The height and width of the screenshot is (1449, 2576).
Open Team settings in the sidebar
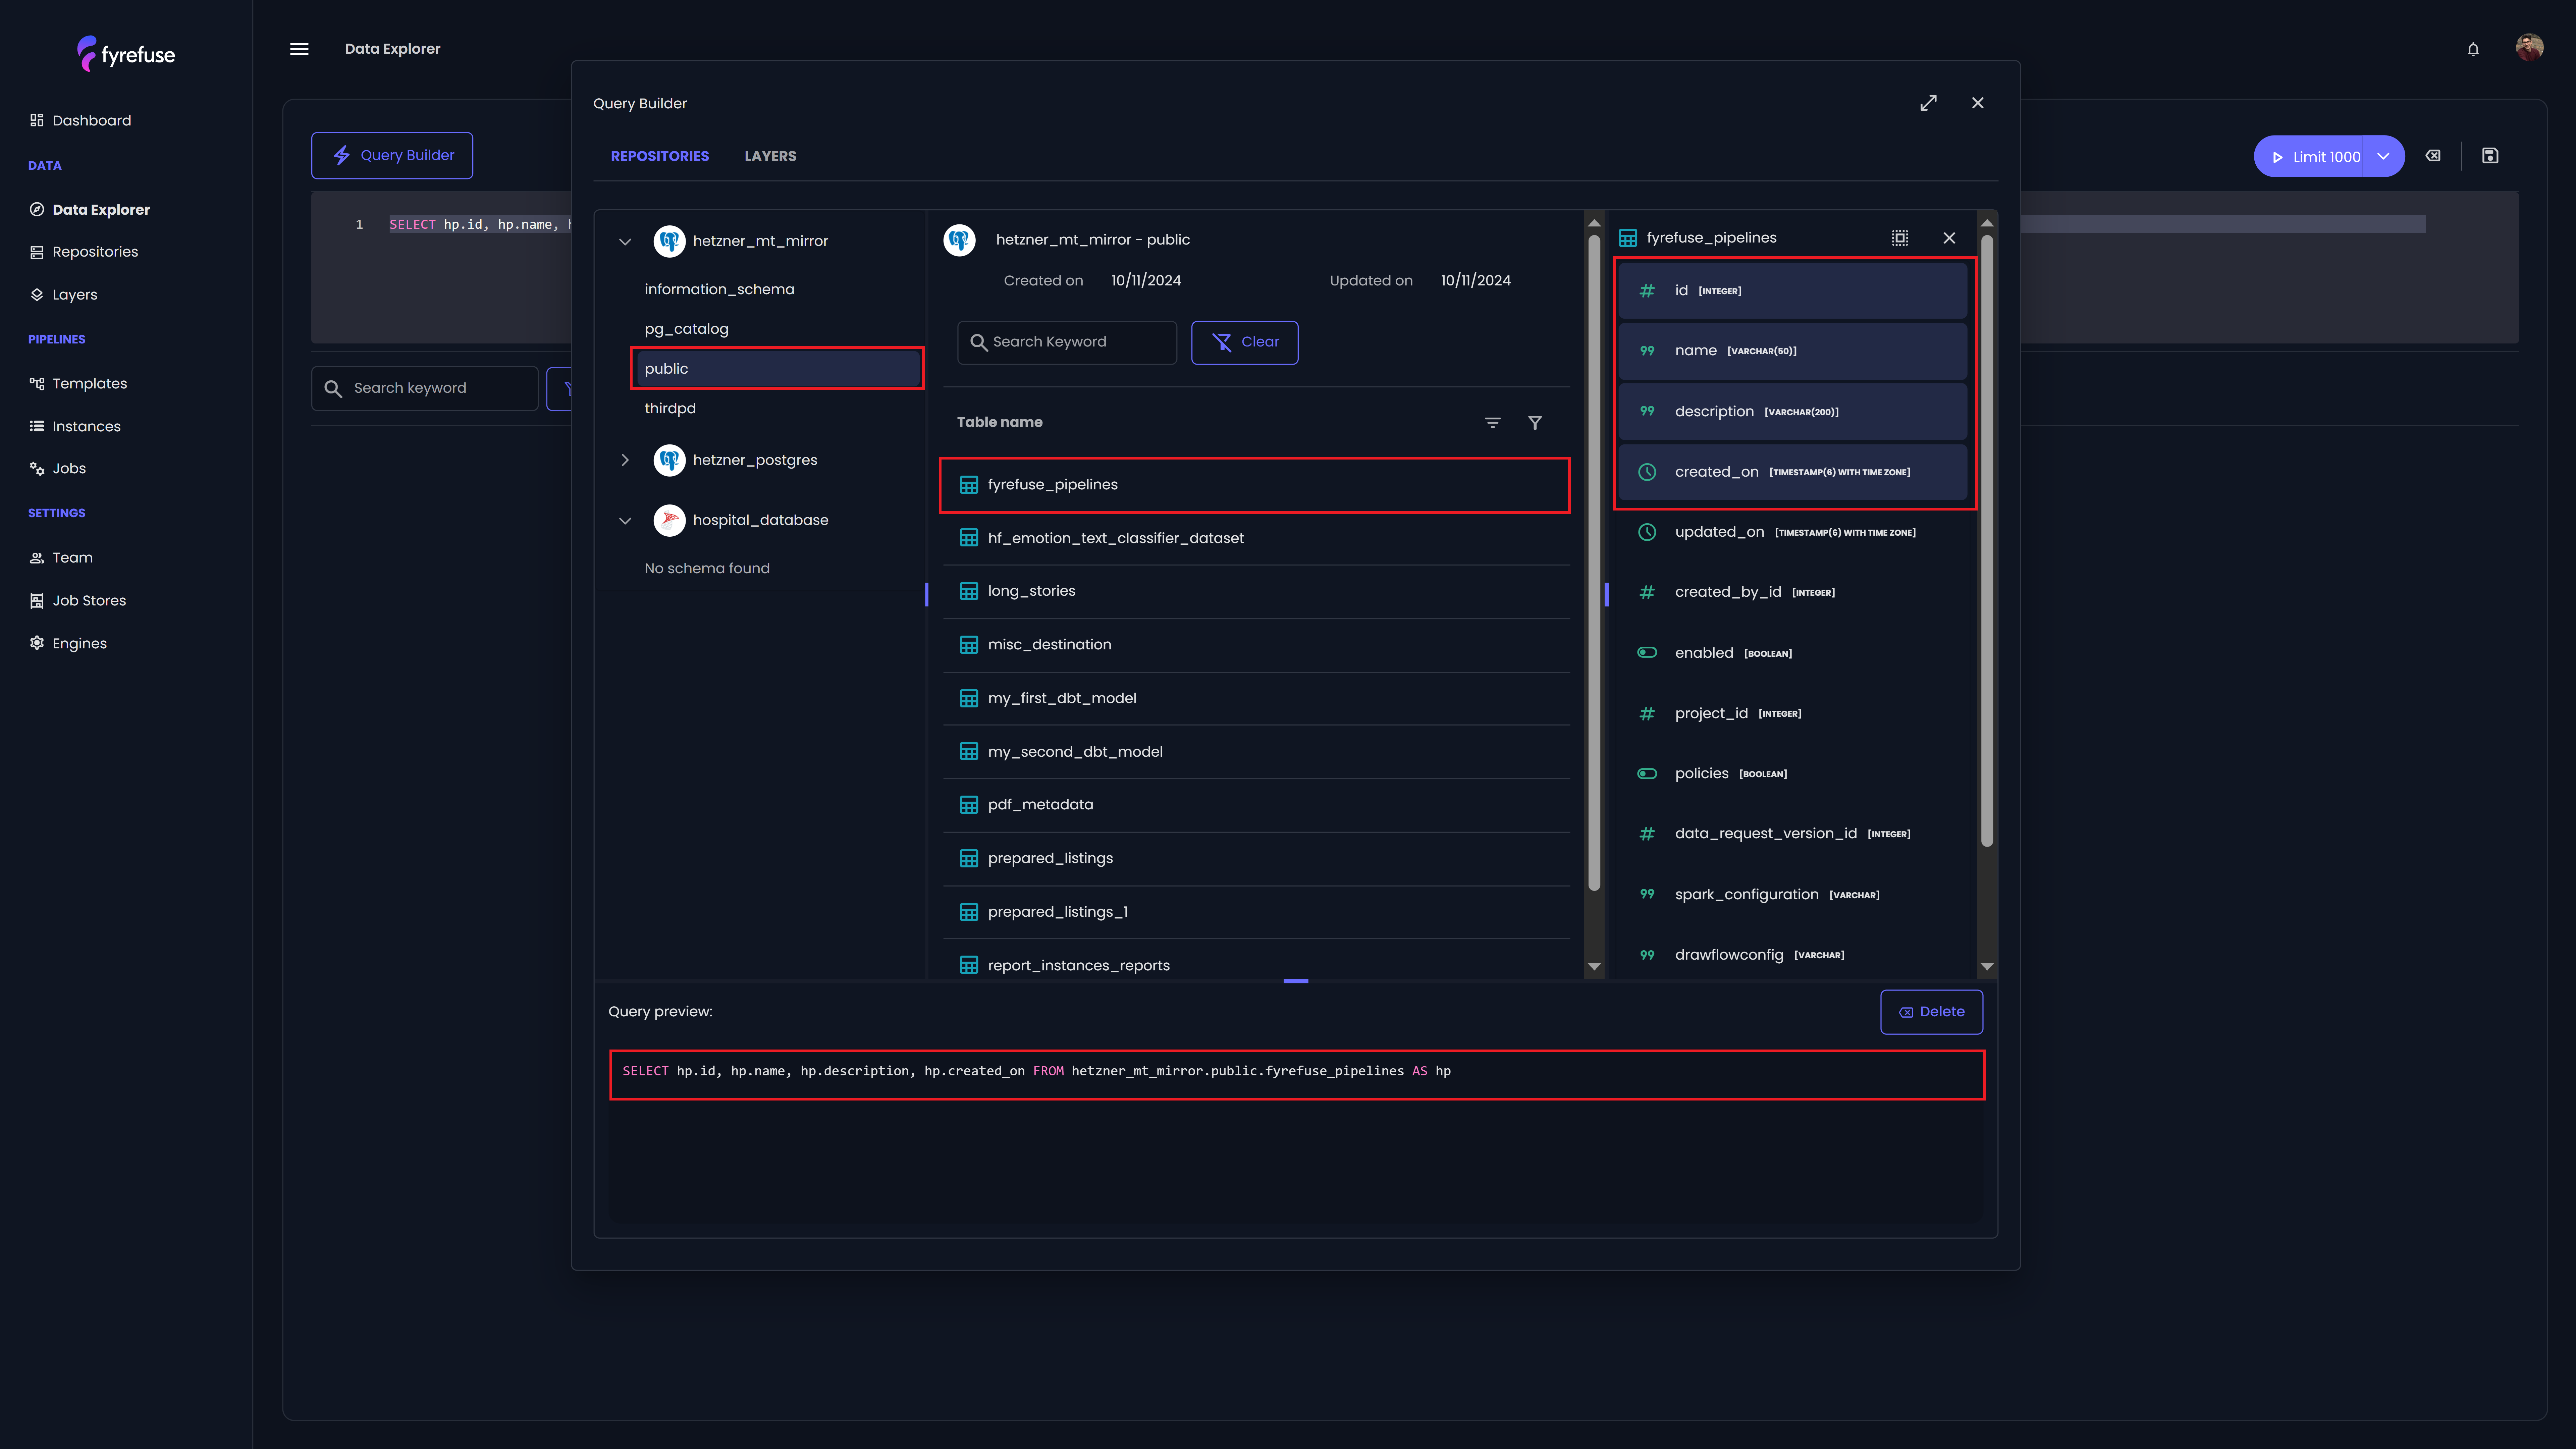pos(61,558)
